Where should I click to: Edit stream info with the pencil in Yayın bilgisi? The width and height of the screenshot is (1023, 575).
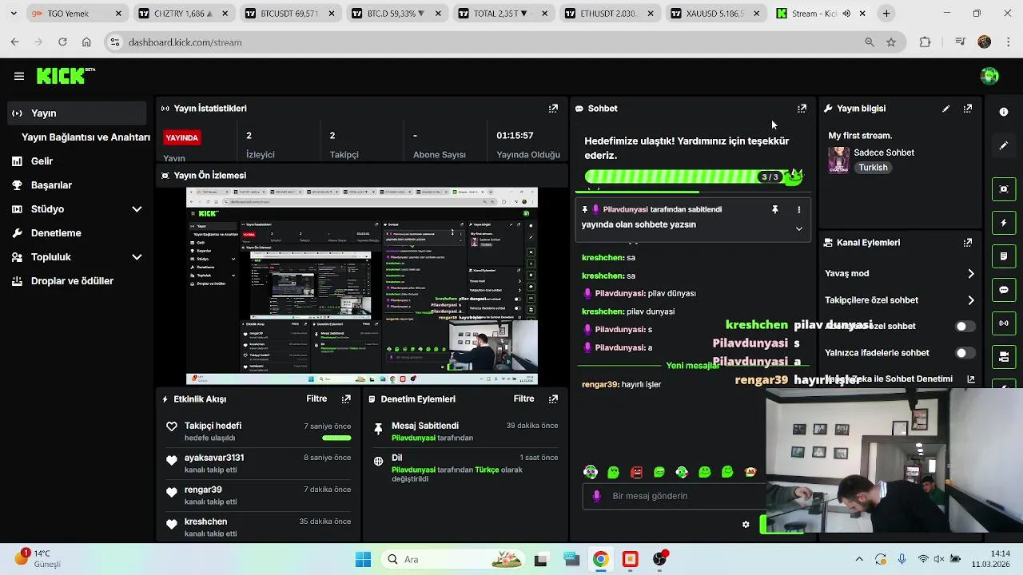(945, 109)
